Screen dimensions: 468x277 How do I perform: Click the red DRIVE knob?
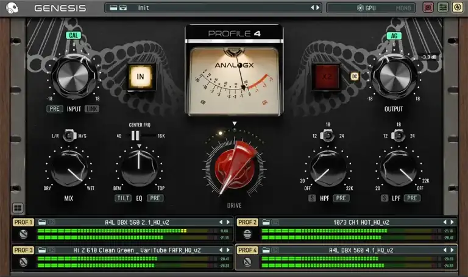tap(235, 169)
